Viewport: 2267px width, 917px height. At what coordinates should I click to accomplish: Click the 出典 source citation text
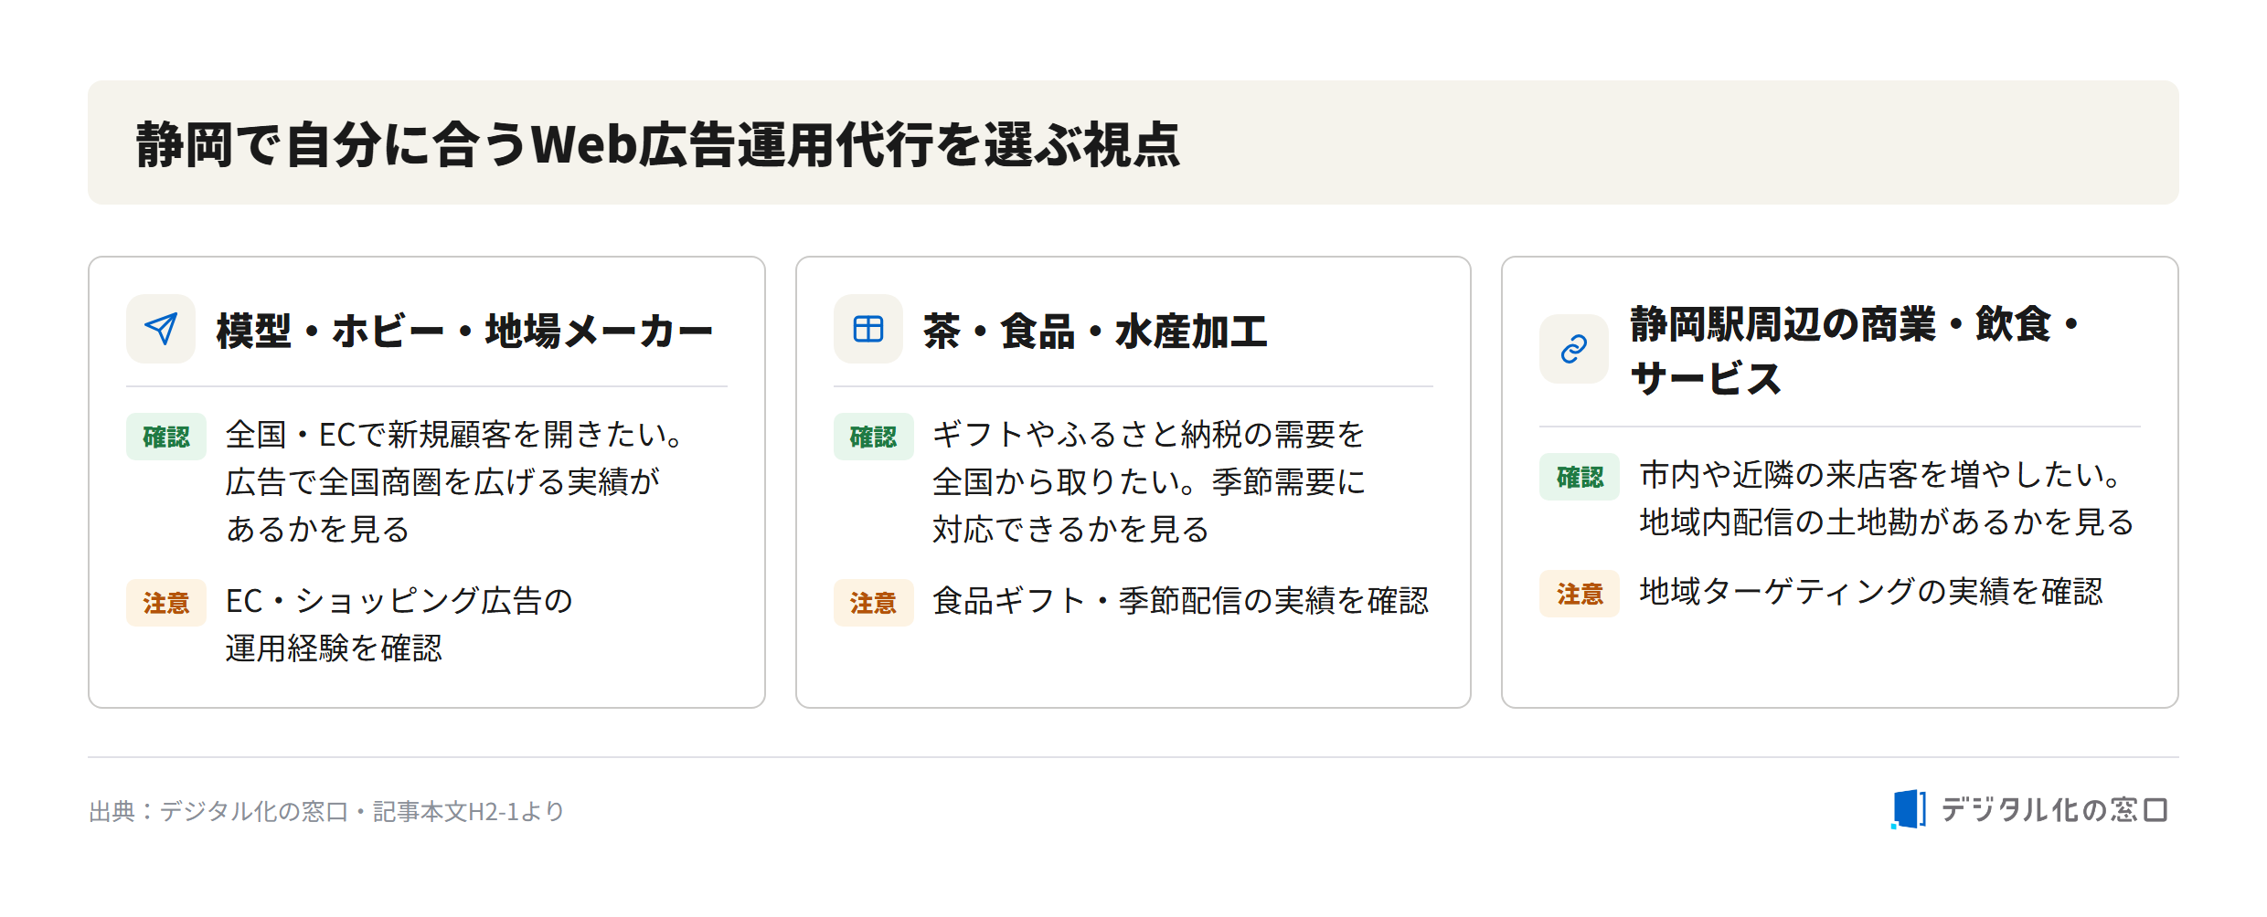(326, 811)
